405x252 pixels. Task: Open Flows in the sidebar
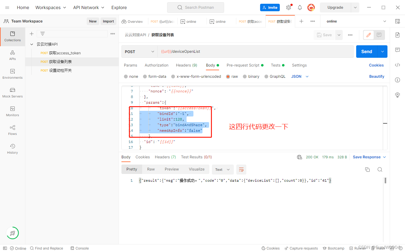pyautogui.click(x=13, y=130)
